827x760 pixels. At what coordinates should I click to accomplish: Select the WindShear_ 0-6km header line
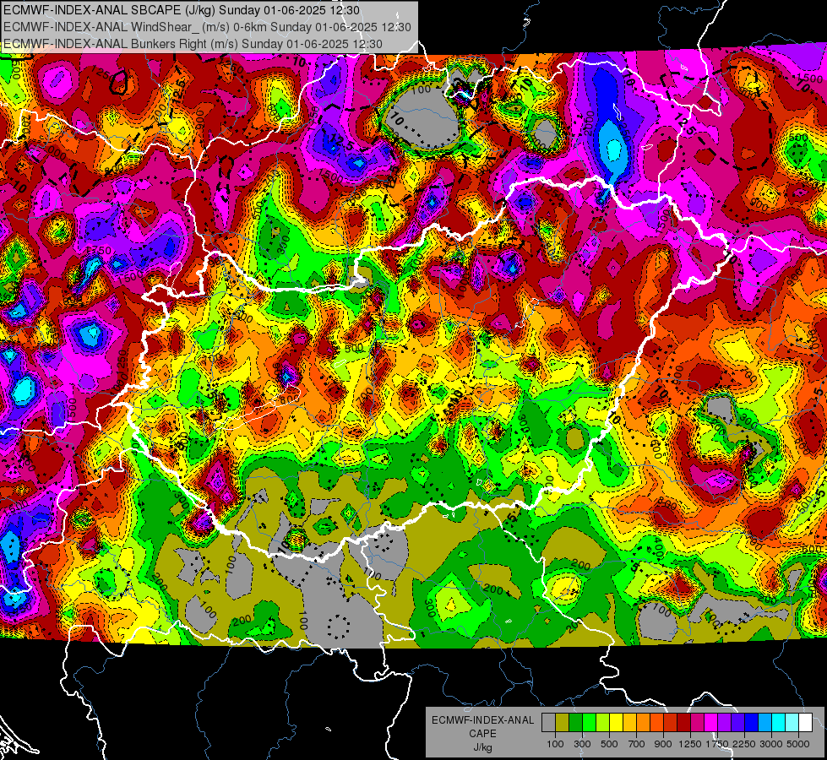point(207,27)
